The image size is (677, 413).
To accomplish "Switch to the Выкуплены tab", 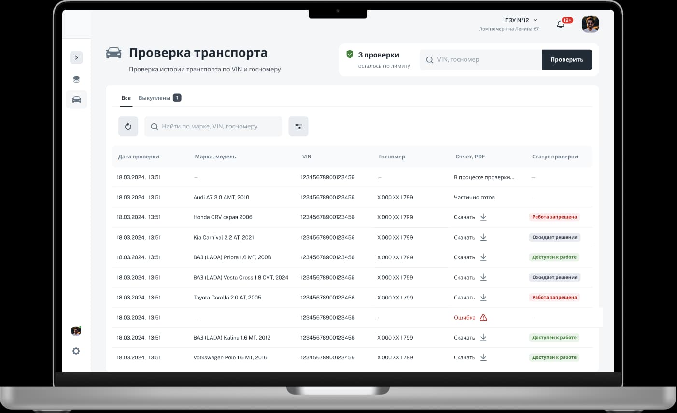I will [159, 98].
